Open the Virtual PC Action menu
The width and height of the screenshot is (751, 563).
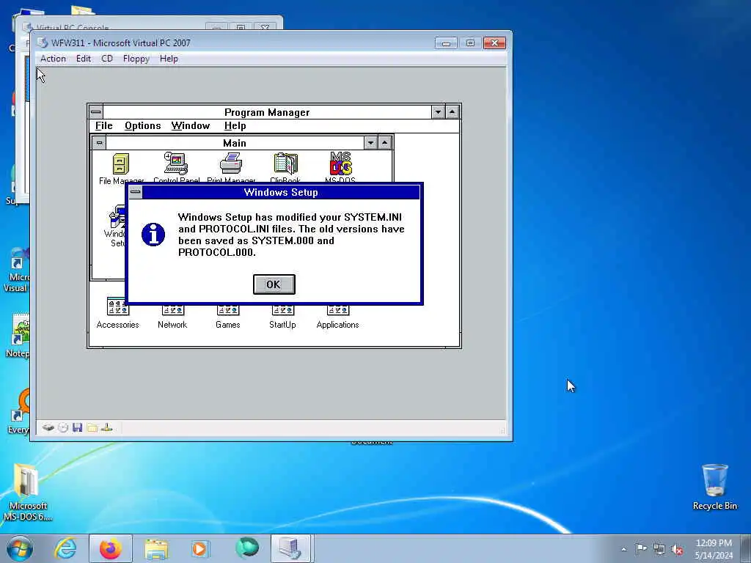pos(53,59)
